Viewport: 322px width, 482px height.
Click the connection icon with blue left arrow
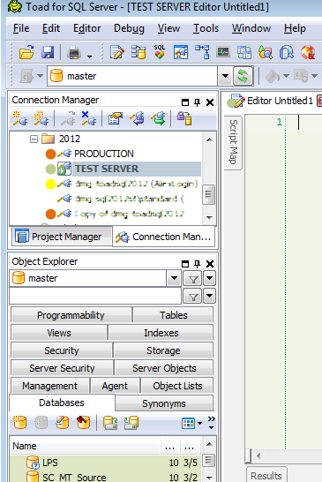coord(137,118)
